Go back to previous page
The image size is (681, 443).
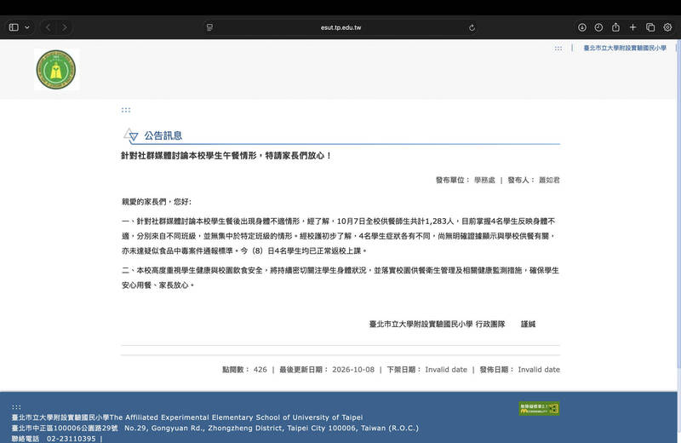pos(49,27)
